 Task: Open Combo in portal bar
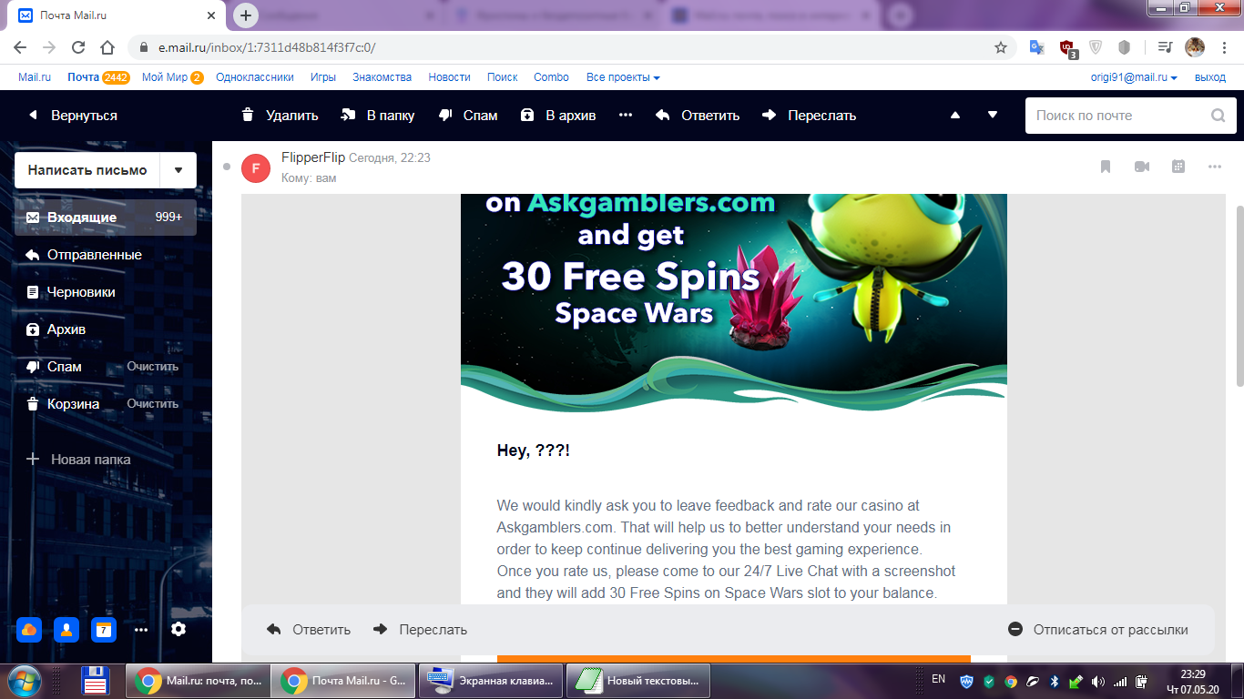(x=552, y=77)
